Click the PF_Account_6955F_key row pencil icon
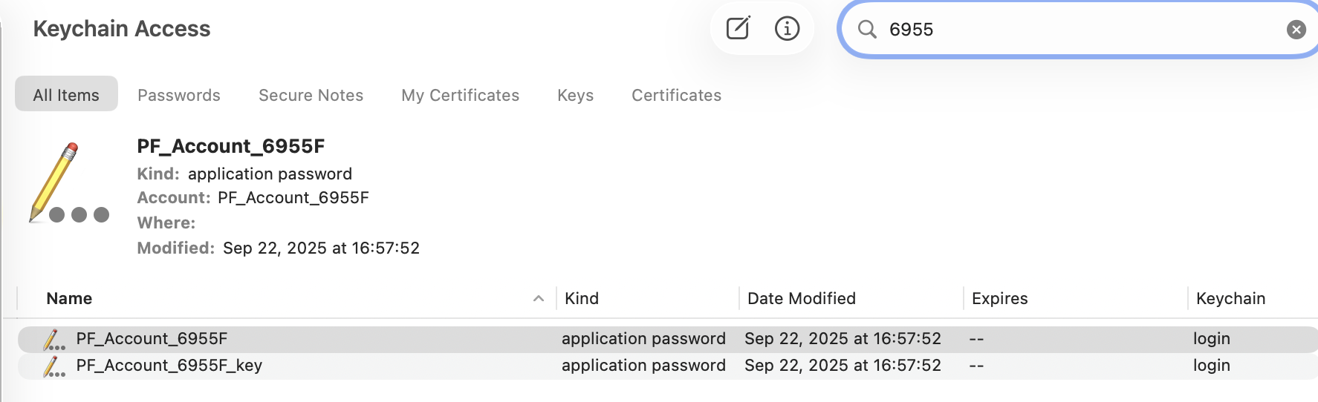This screenshot has height=402, width=1318. click(x=53, y=366)
